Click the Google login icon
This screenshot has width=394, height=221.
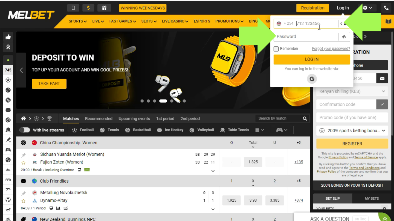312,79
